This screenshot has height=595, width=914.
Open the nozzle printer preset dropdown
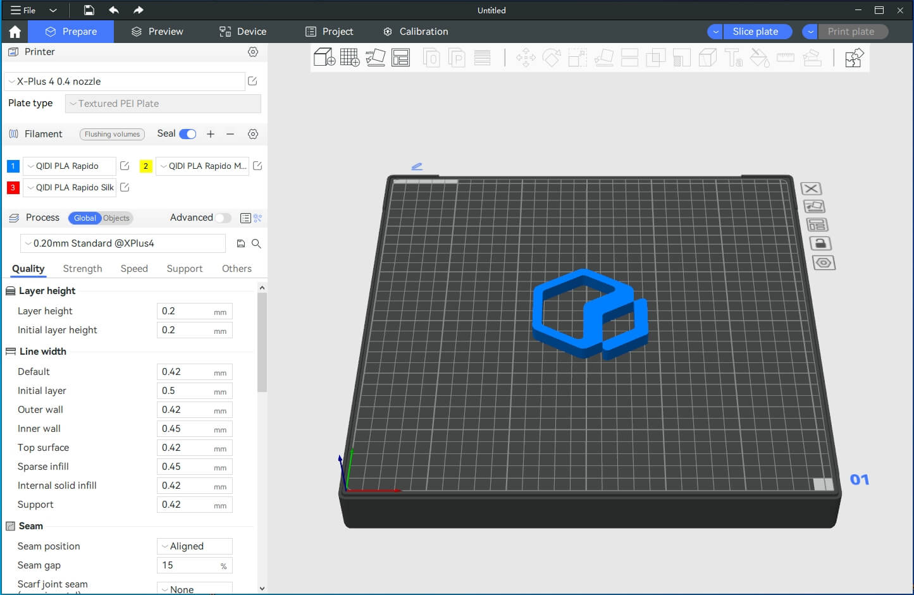tap(124, 81)
